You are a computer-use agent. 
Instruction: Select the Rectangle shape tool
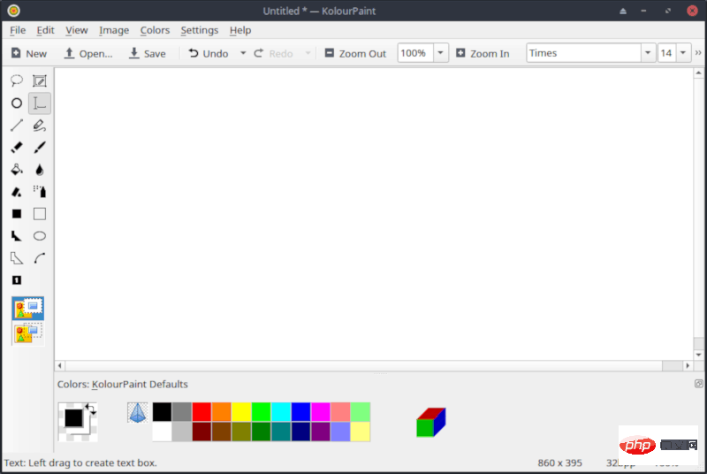(x=40, y=214)
